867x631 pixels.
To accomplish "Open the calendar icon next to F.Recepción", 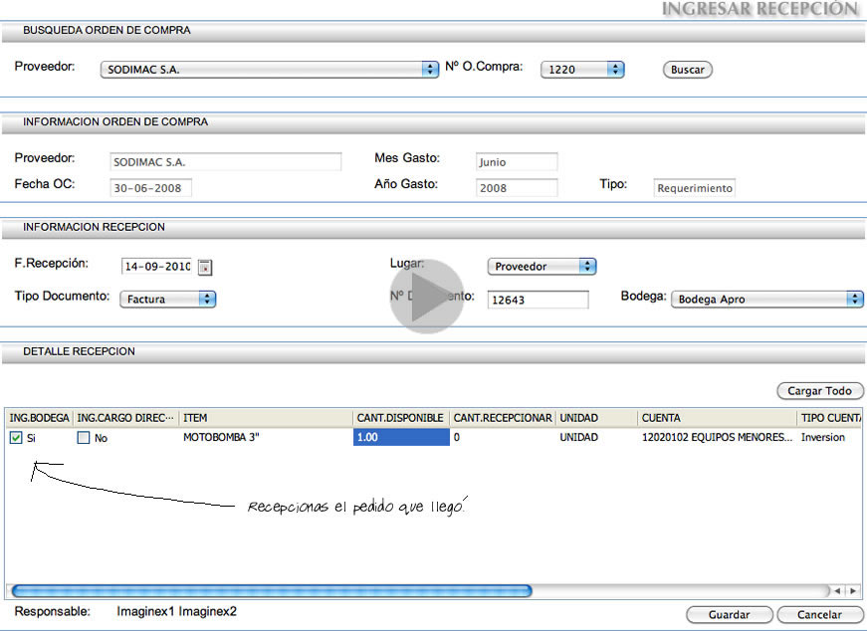I will [x=205, y=267].
